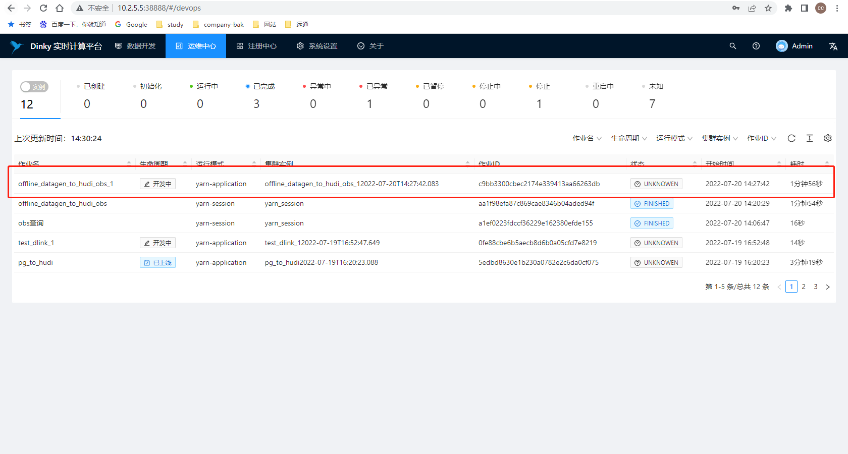Open the company-bak bookmark folder
Image resolution: width=848 pixels, height=454 pixels.
218,24
